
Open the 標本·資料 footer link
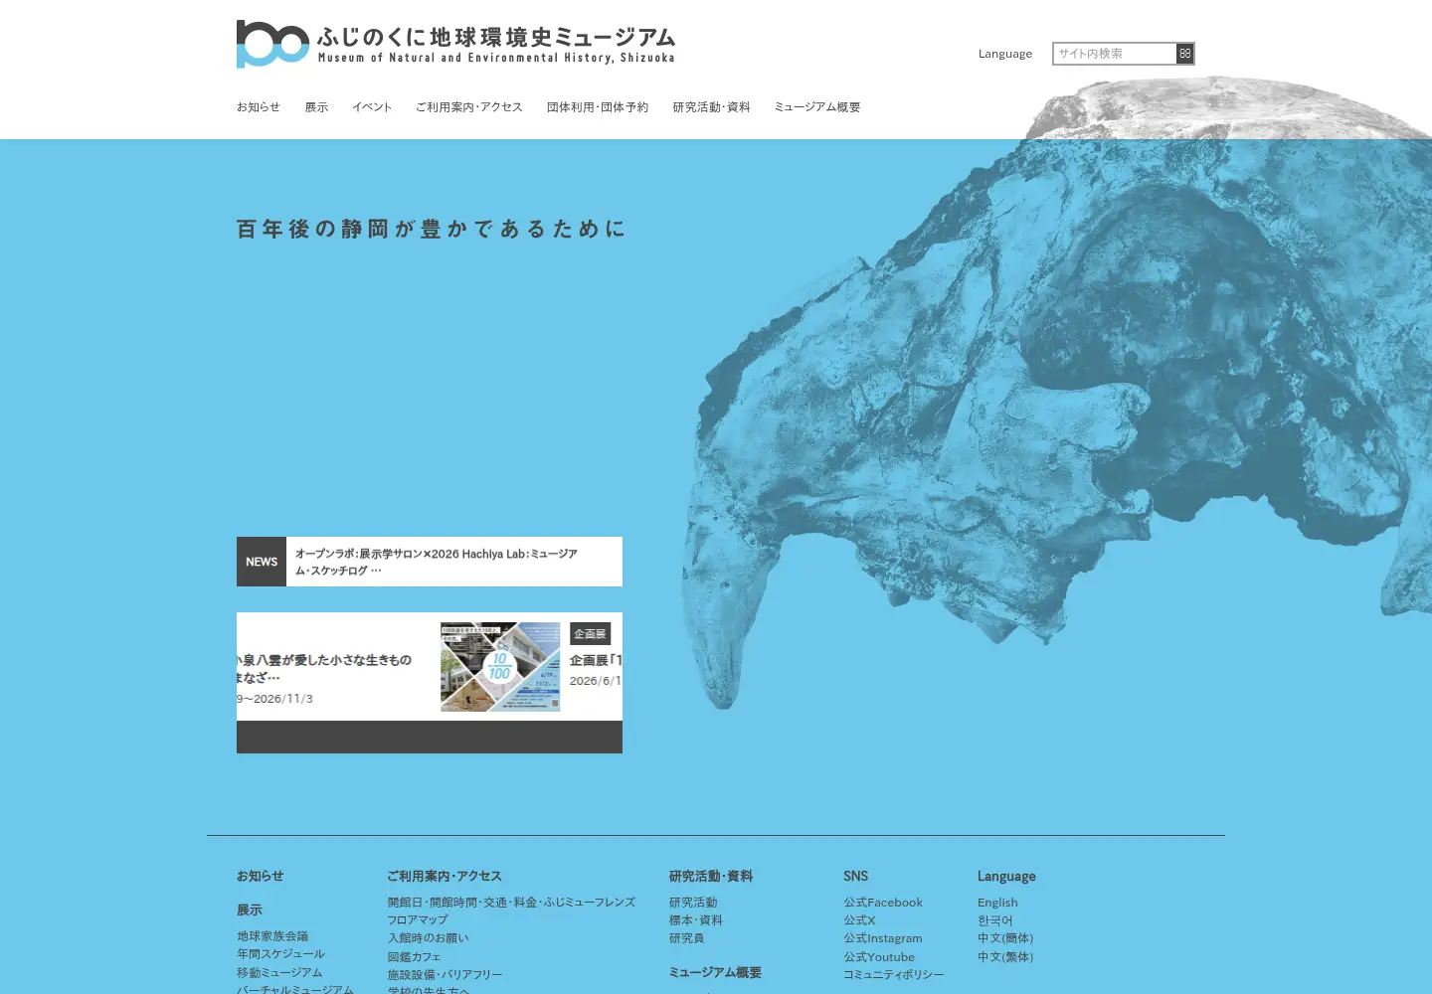[x=696, y=919]
